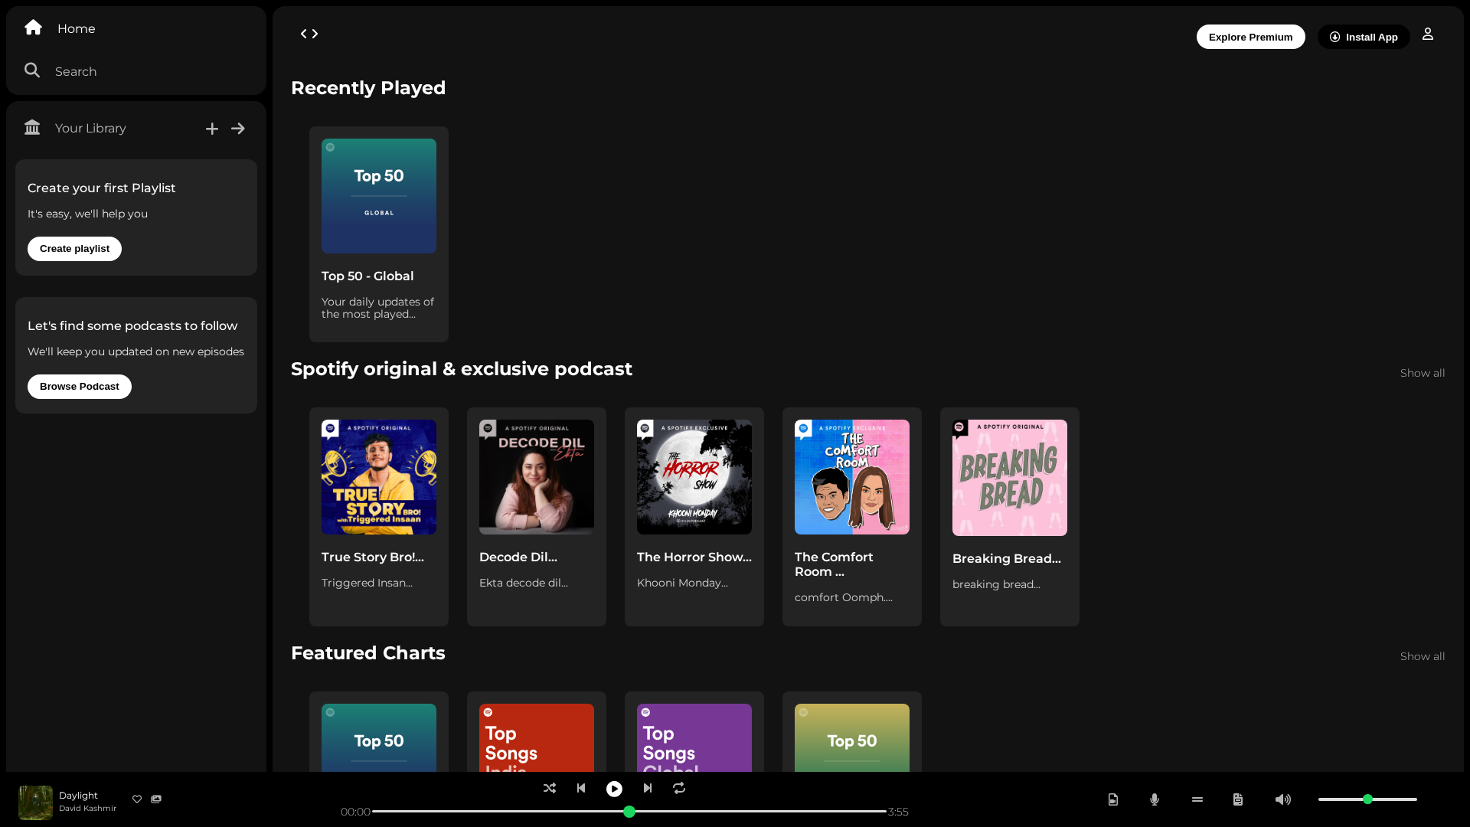1470x827 pixels.
Task: Click the Daylight album art in the player
Action: pos(35,802)
